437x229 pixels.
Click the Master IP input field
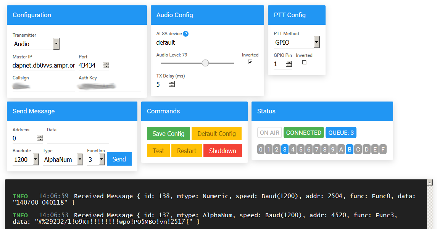tap(44, 66)
